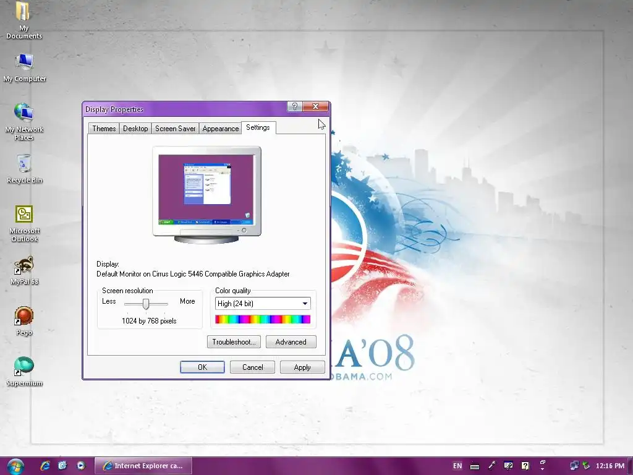Select the Supermium desktop shortcut
Screen dimensions: 633x475
[24, 372]
